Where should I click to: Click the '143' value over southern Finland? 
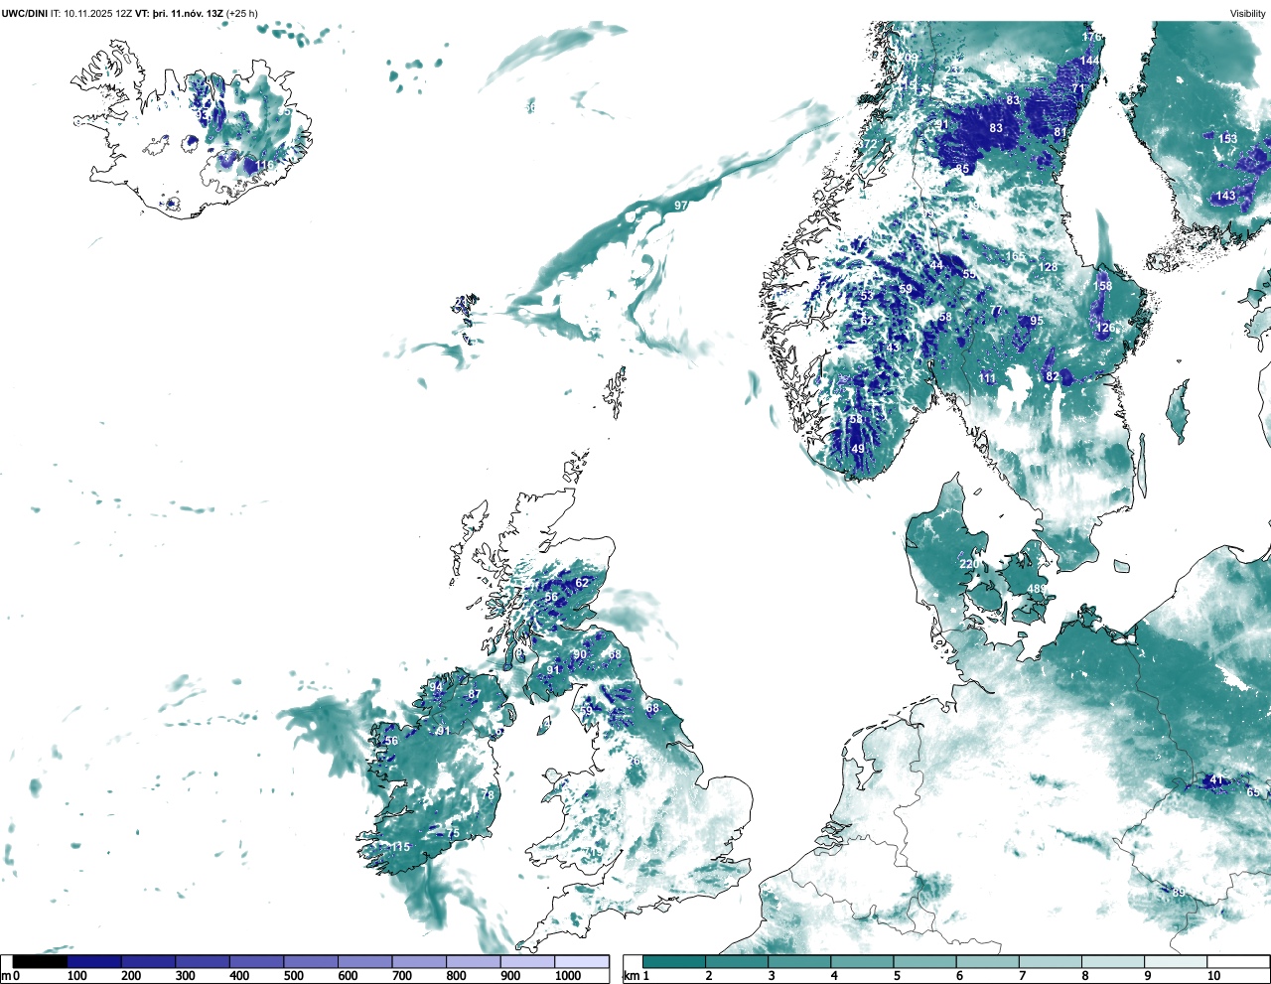pos(1226,197)
